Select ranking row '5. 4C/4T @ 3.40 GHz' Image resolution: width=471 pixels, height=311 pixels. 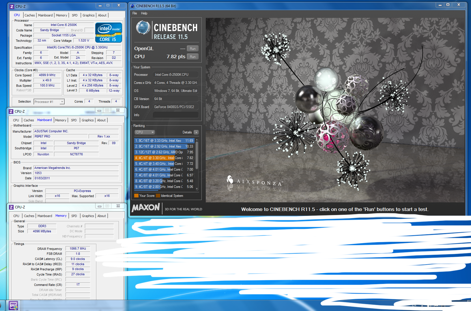164,164
